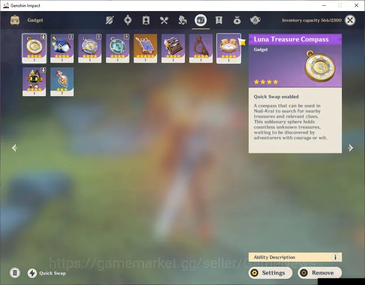Open the Character Development Items tab

146,20
